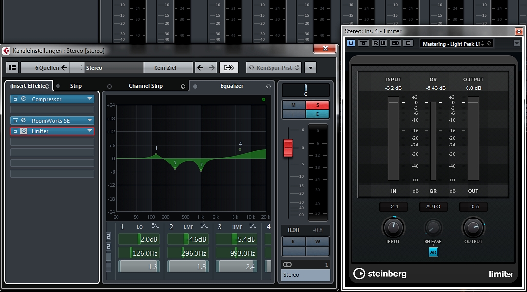Click Channel Strip preset diamond icon
527x292 pixels.
(183, 86)
